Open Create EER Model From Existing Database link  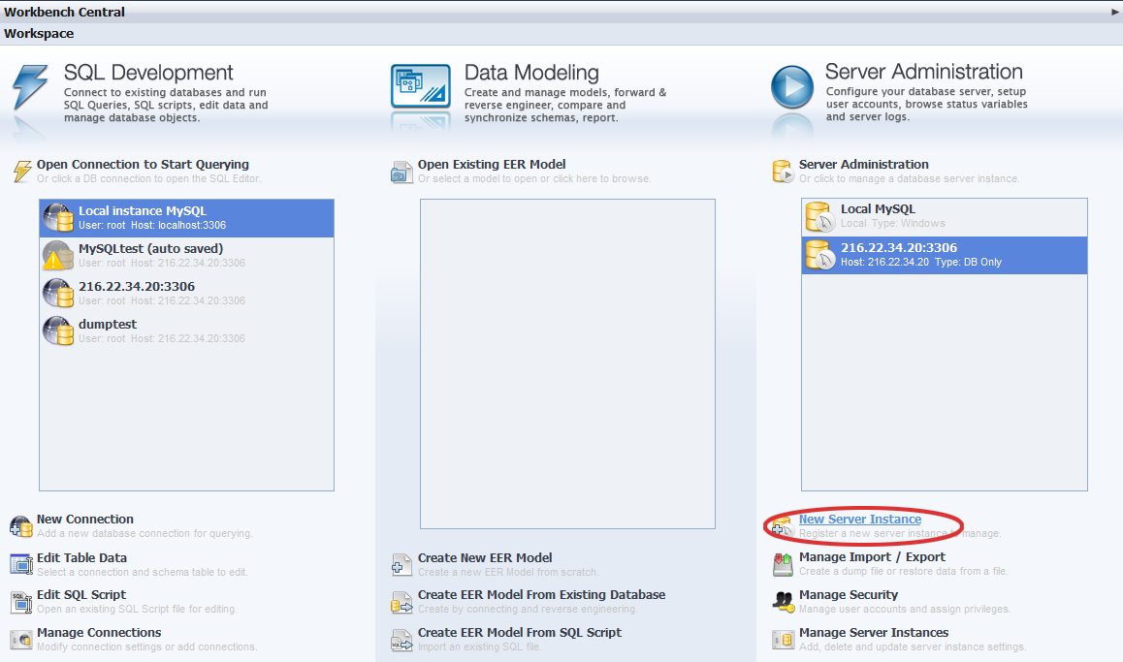[541, 595]
